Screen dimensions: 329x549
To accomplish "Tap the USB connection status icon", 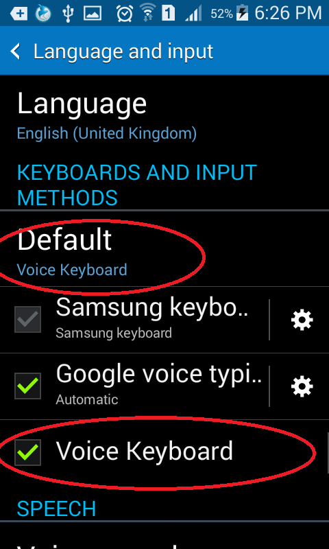I will pos(68,14).
